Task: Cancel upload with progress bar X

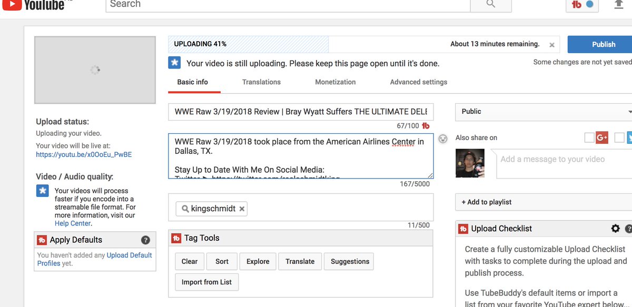Action: click(x=552, y=45)
